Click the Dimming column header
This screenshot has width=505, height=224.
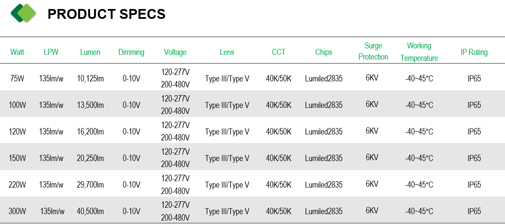131,52
